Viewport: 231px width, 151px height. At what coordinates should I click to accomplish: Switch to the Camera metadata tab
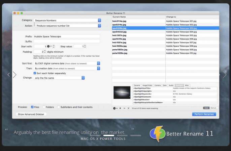click(x=158, y=85)
